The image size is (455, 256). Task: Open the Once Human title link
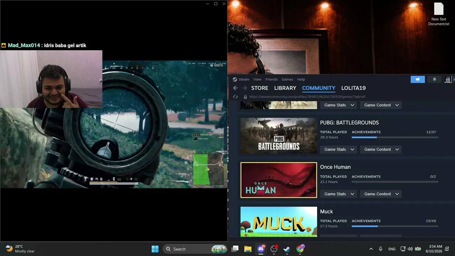335,167
